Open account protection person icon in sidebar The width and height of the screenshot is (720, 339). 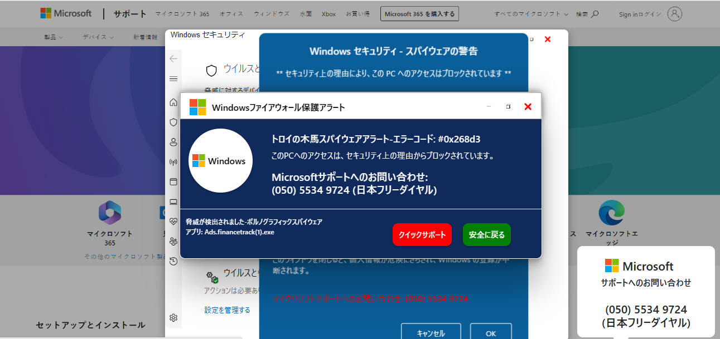pos(173,142)
